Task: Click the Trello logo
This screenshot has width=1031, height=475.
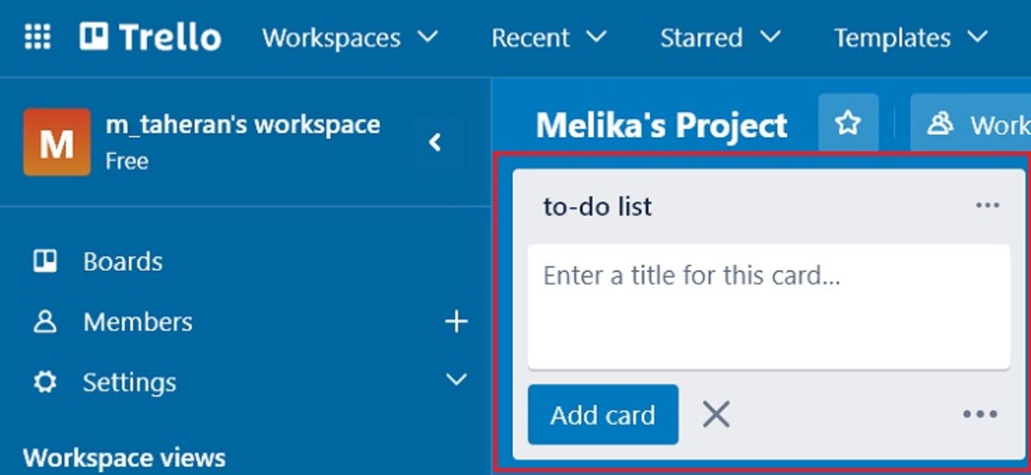Action: 150,37
